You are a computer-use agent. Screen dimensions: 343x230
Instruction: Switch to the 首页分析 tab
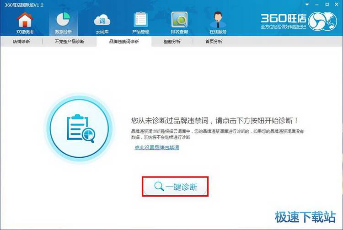[x=214, y=42]
